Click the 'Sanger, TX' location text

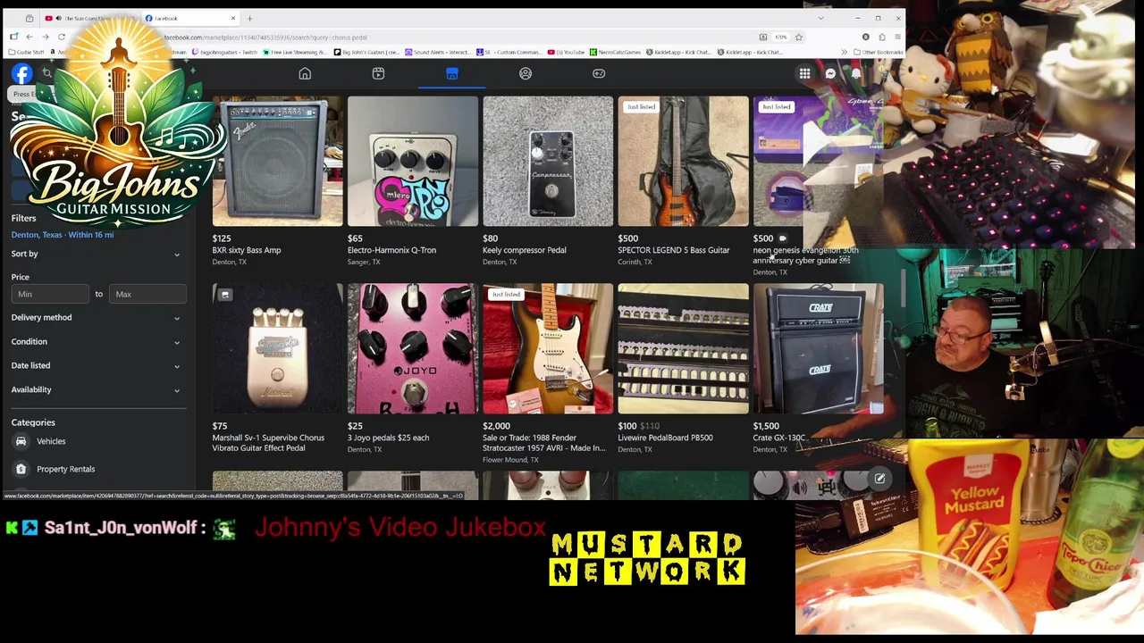[x=364, y=262]
